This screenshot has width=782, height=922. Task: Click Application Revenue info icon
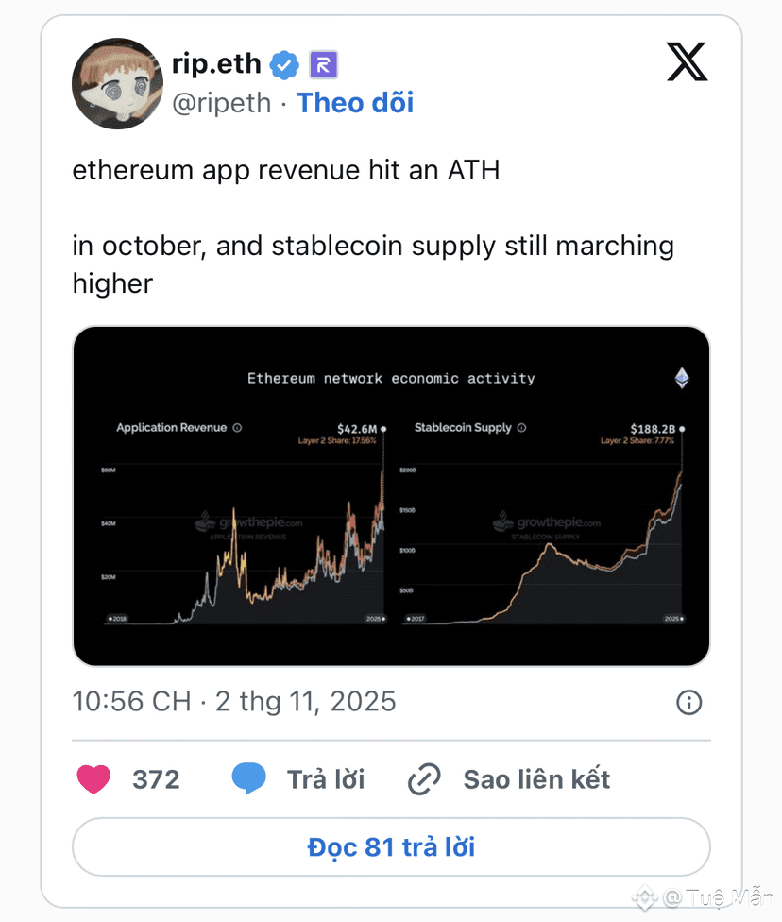click(x=237, y=428)
